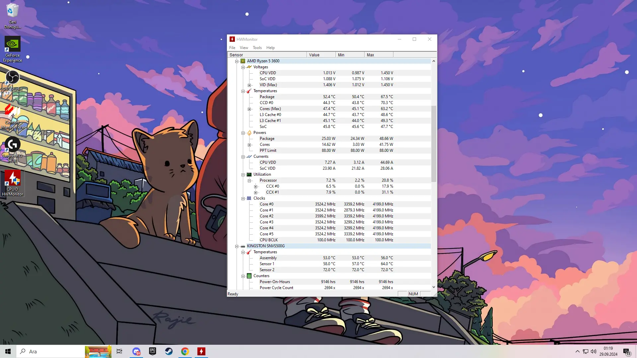
Task: Expand the Cores power node
Action: tap(249, 145)
